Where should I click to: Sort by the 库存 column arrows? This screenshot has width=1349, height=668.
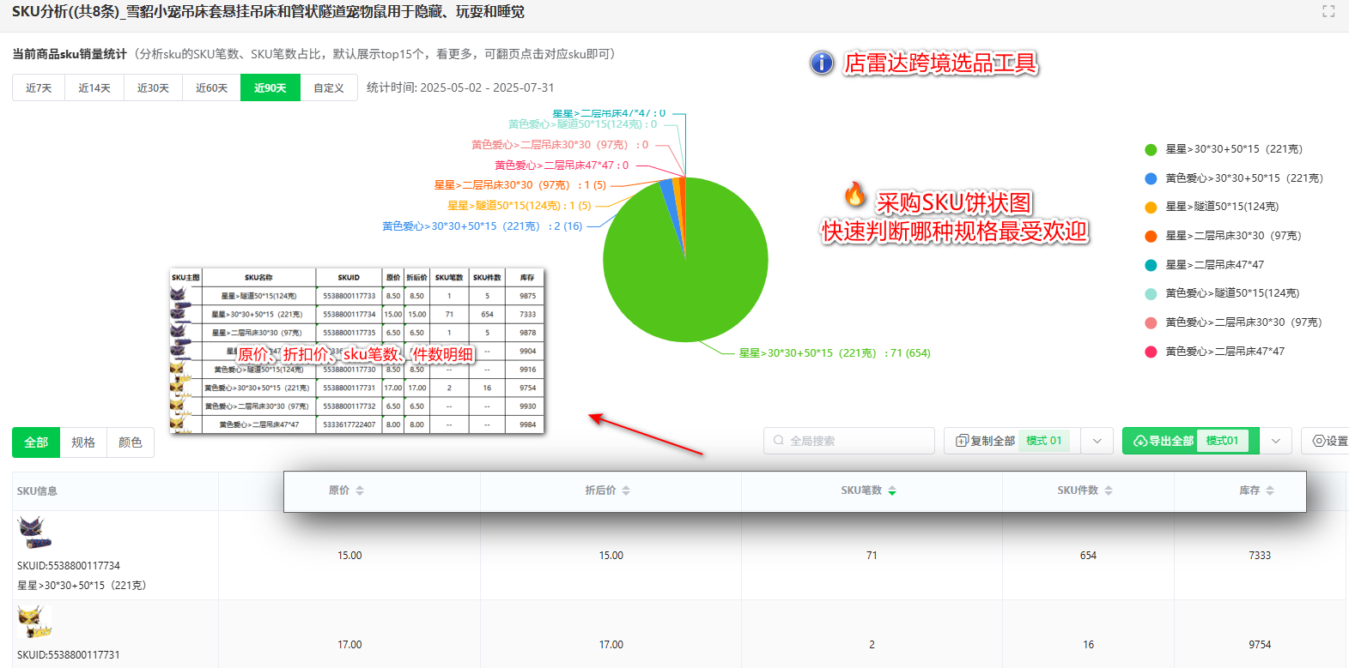tap(1270, 490)
